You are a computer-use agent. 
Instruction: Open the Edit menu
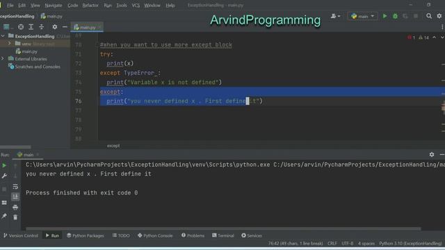click(x=22, y=5)
